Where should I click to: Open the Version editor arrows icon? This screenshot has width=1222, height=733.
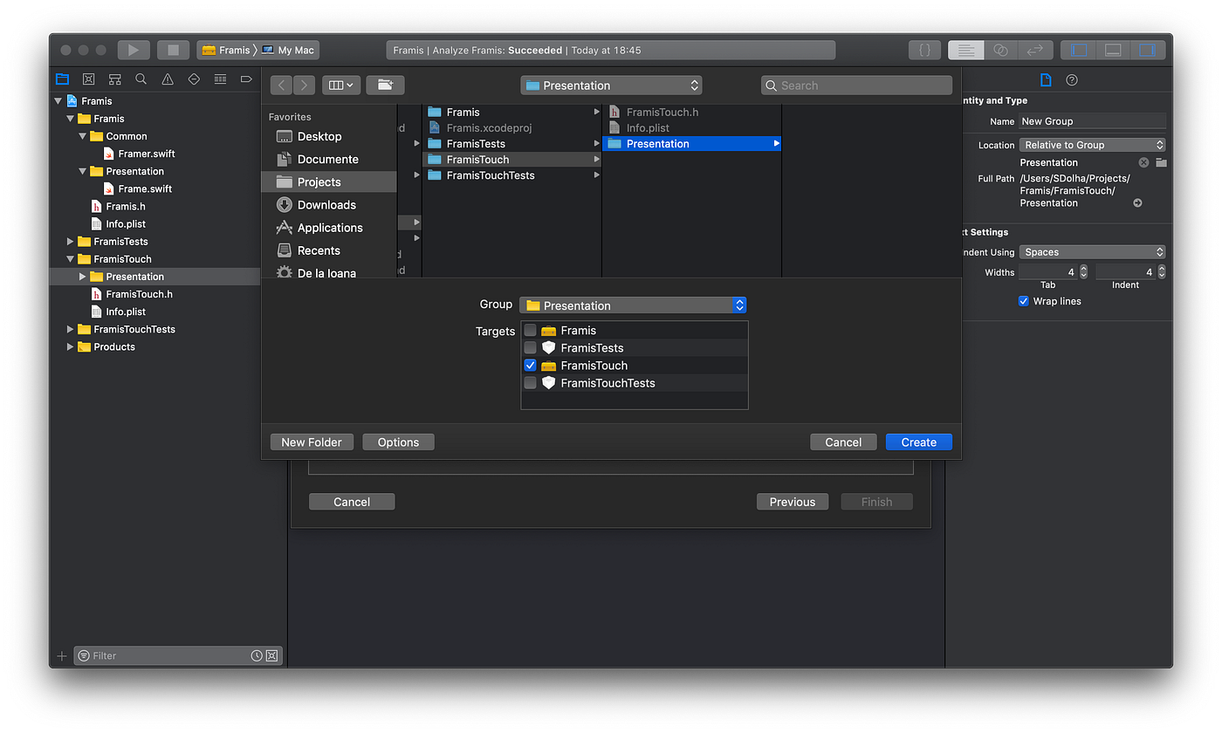pos(1035,50)
